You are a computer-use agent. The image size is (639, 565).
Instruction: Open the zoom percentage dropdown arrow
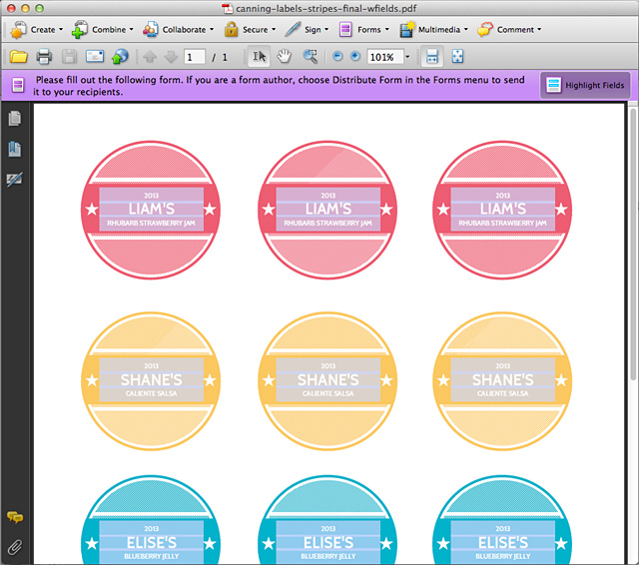407,57
